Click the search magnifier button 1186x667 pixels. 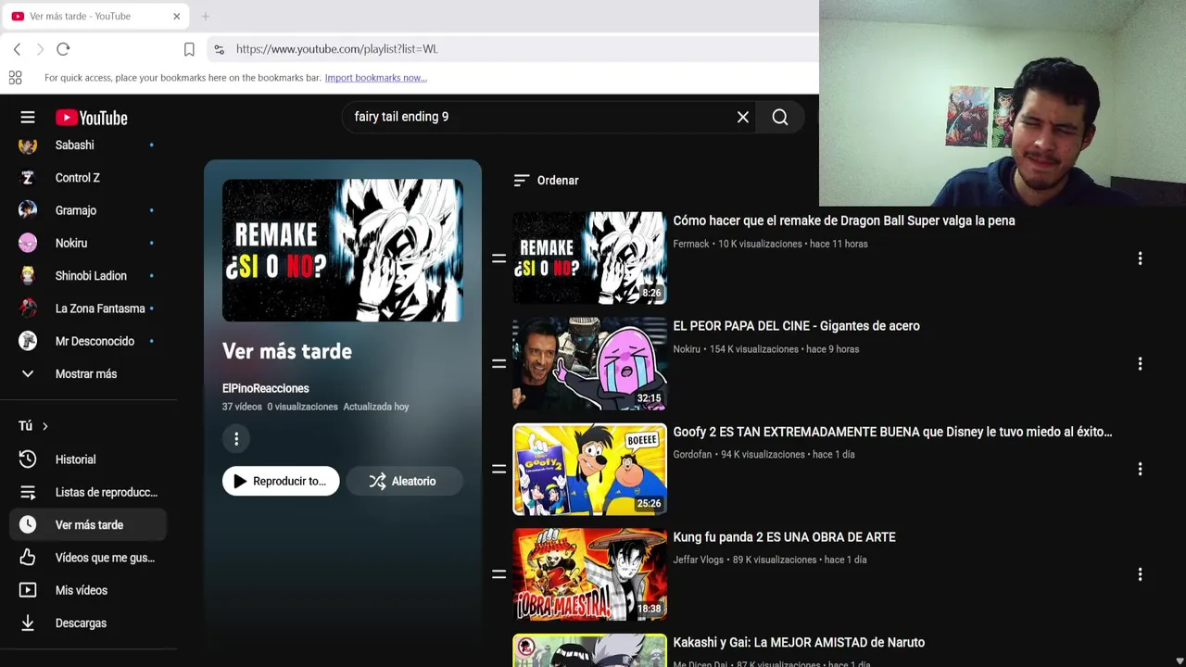point(780,118)
